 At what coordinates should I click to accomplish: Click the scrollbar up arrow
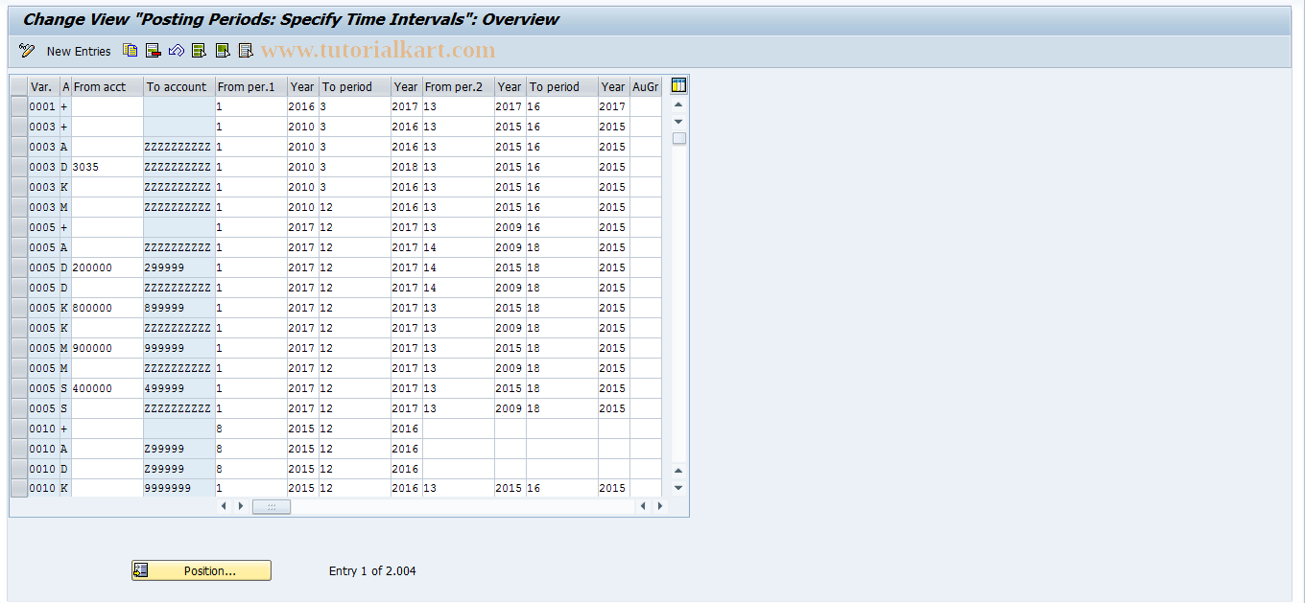pos(678,106)
